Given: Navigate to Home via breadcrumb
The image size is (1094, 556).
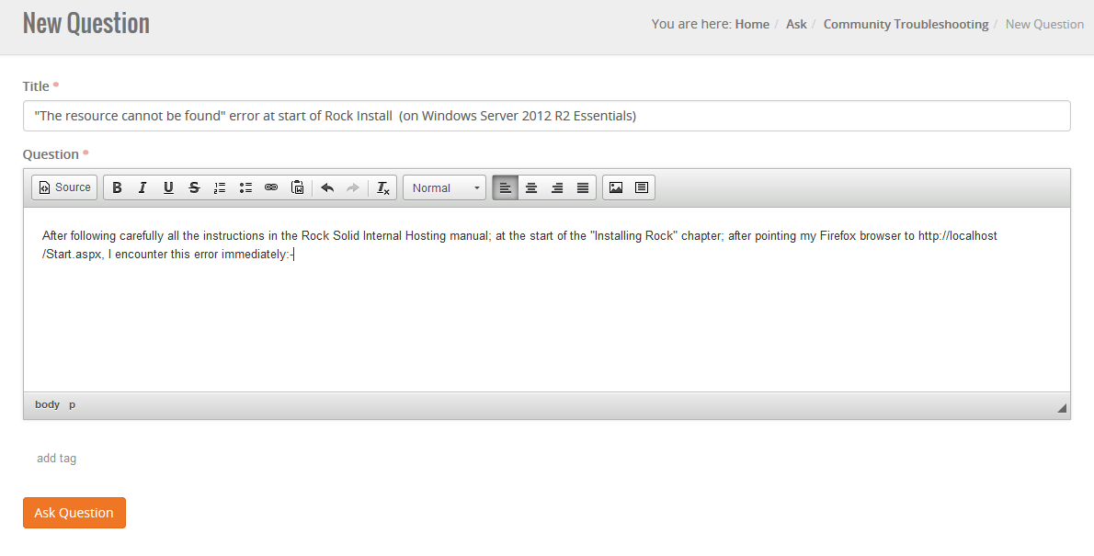Looking at the screenshot, I should [752, 23].
